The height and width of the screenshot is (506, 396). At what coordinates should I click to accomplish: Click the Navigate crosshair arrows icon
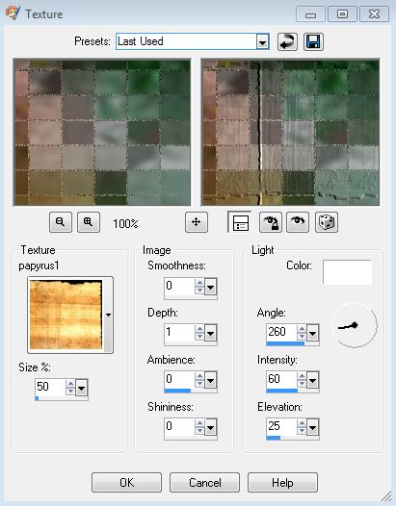click(x=197, y=222)
